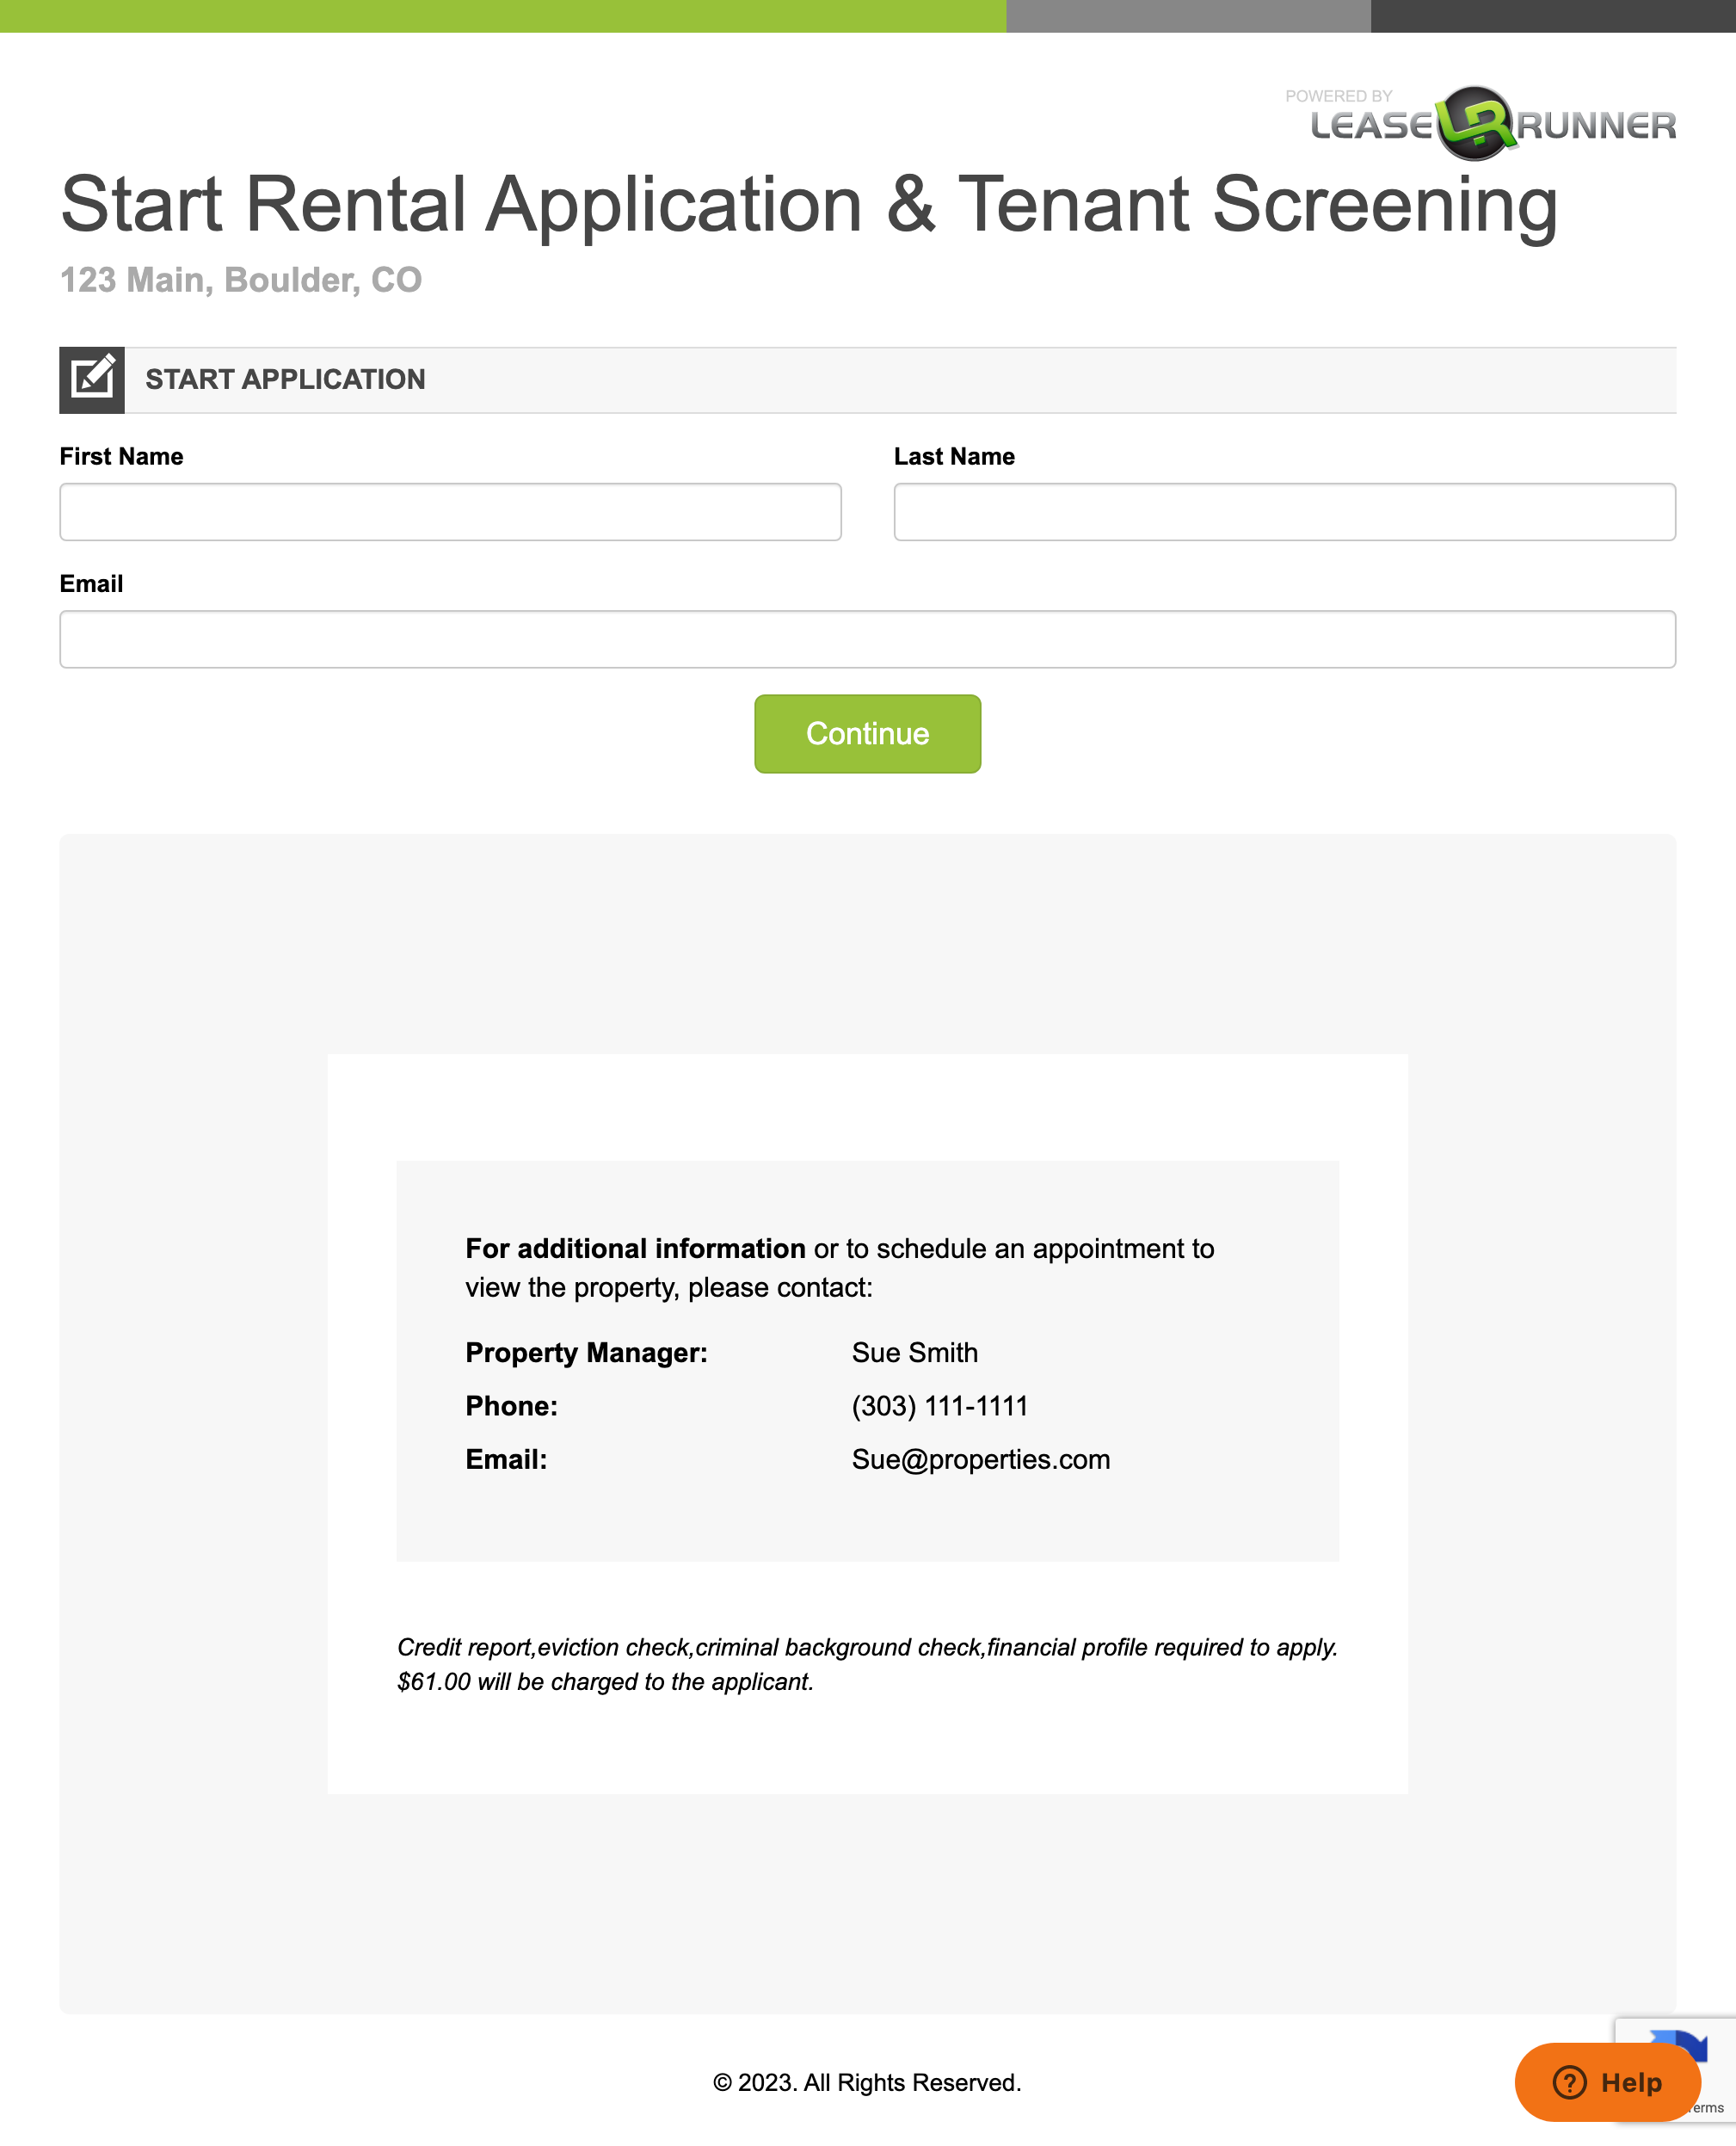Select the Email input box

pos(867,639)
